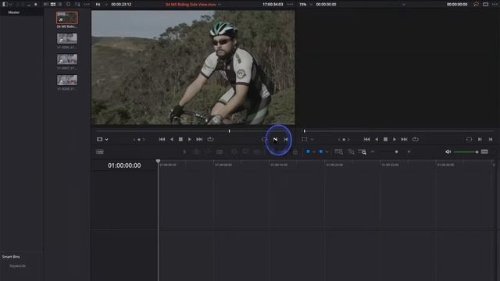Select the Dynamic Trim Mode tool
The width and height of the screenshot is (500, 281).
pyautogui.click(x=208, y=152)
